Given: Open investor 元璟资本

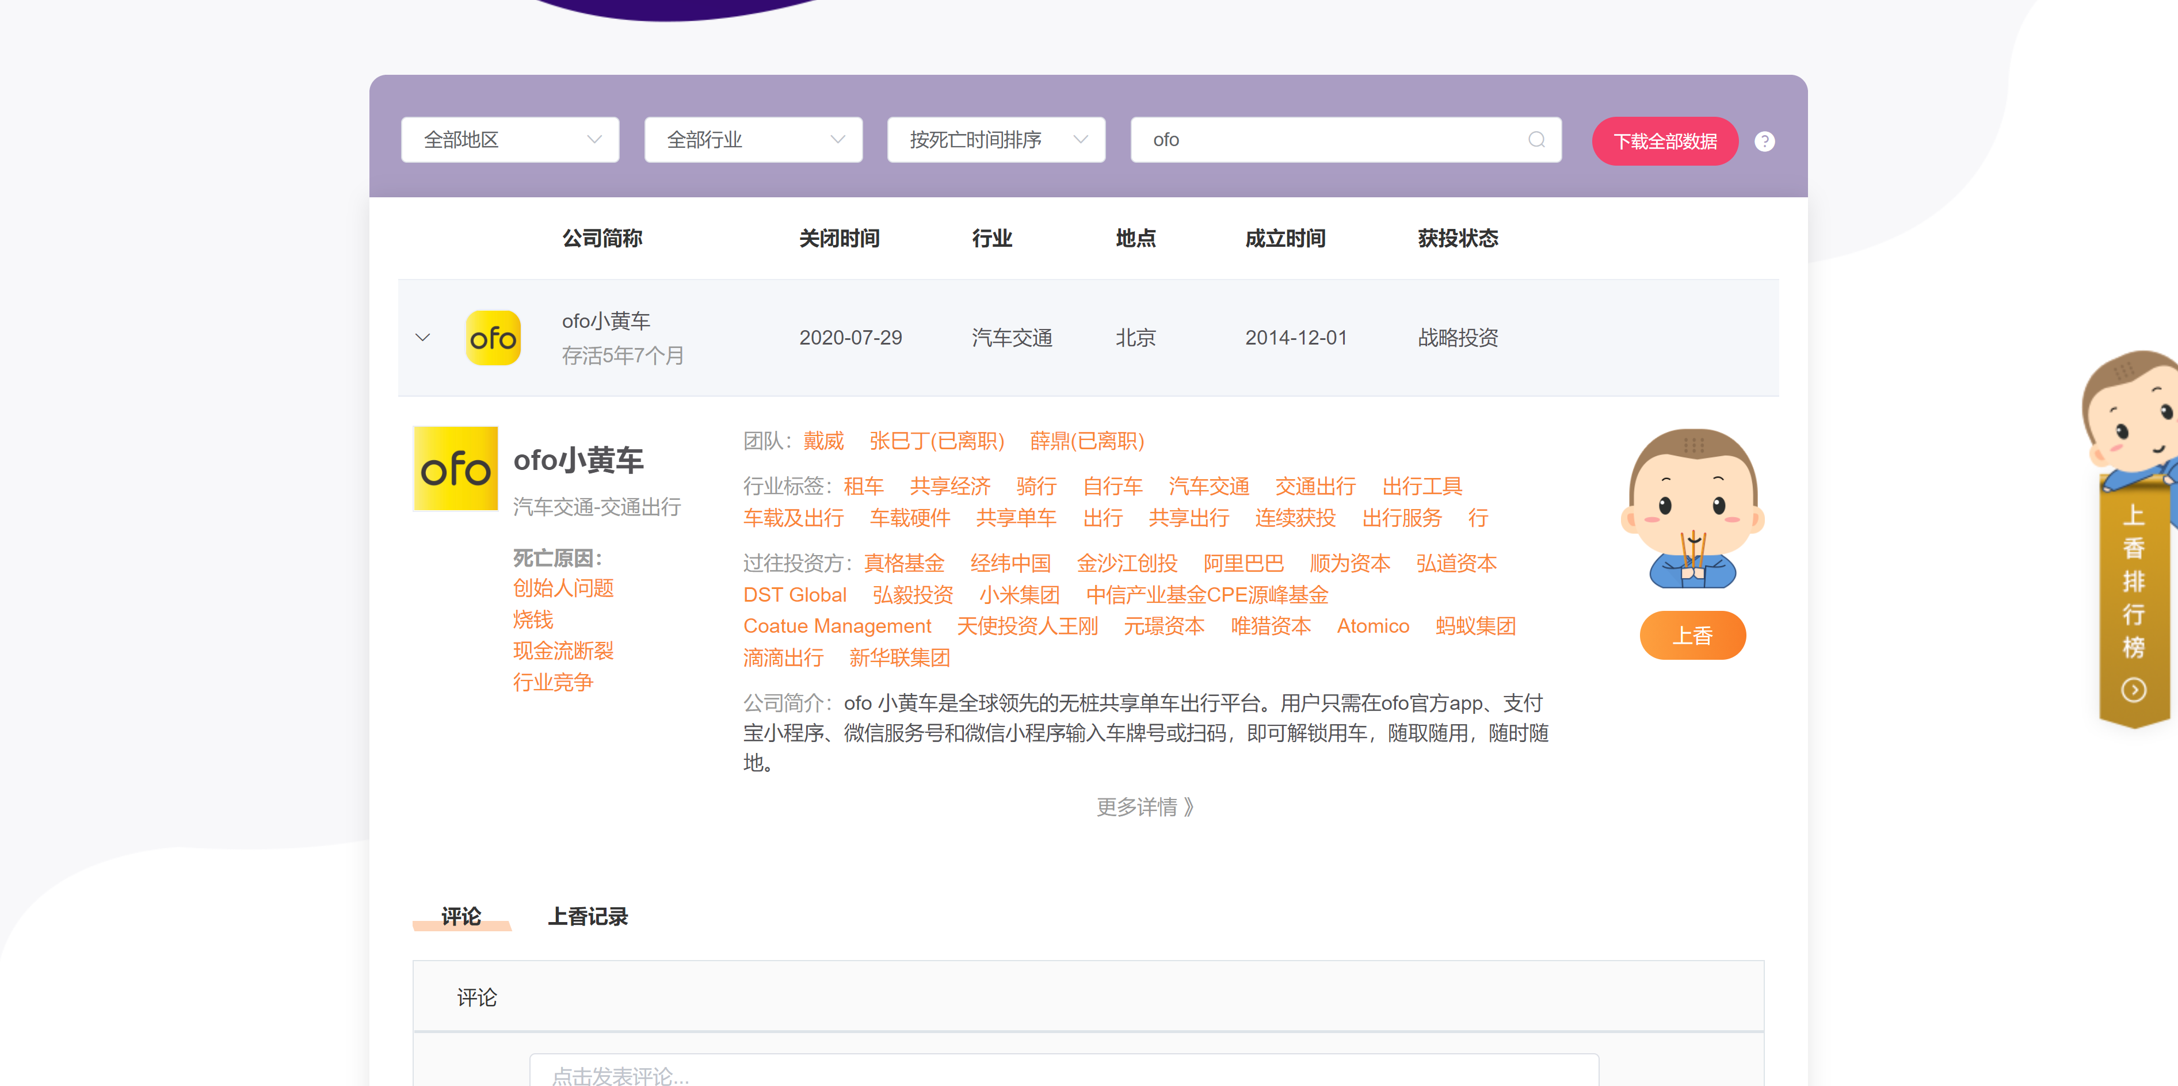Looking at the screenshot, I should click(1164, 626).
